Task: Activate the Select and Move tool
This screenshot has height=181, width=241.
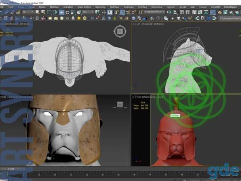Action: (x=61, y=12)
